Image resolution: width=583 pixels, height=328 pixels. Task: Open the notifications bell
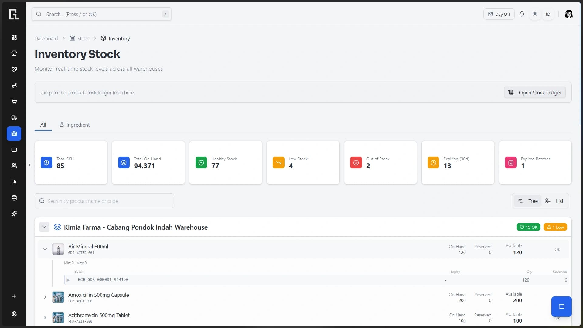522,14
